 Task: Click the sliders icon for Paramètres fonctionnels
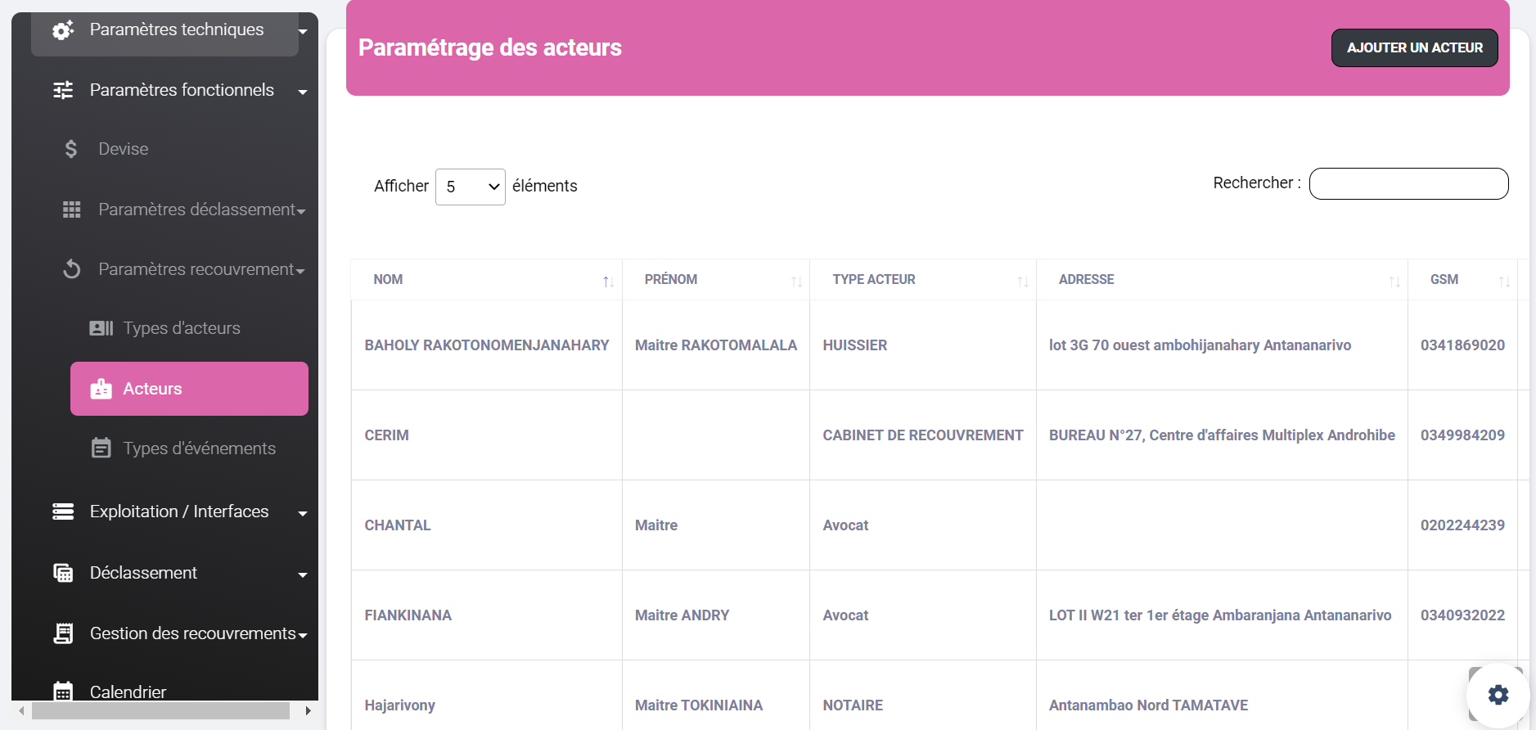[x=63, y=90]
